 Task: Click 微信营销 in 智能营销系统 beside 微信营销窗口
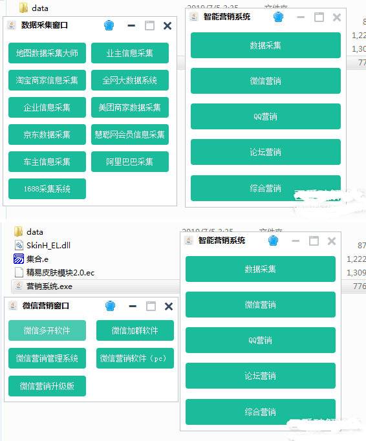pos(261,305)
